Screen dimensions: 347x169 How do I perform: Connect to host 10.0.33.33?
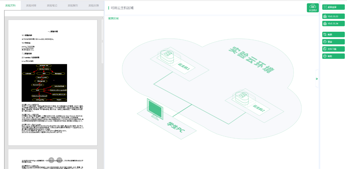pos(333,16)
